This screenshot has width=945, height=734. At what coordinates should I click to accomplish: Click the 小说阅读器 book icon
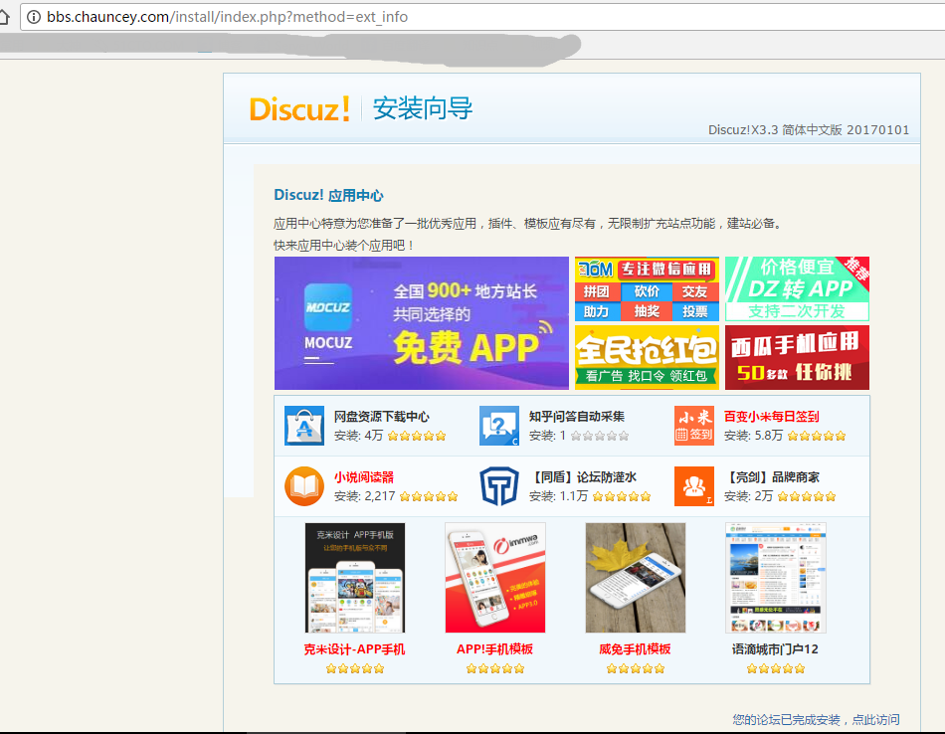click(303, 486)
